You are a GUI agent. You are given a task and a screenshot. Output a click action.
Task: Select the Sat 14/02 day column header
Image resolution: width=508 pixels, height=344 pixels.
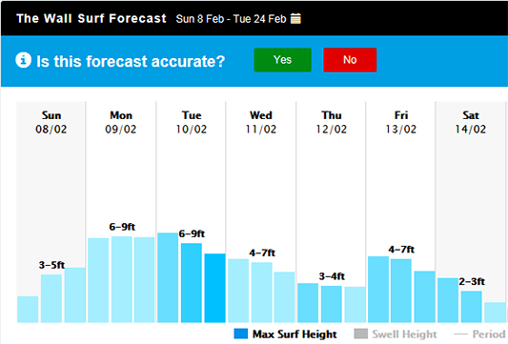click(x=471, y=122)
